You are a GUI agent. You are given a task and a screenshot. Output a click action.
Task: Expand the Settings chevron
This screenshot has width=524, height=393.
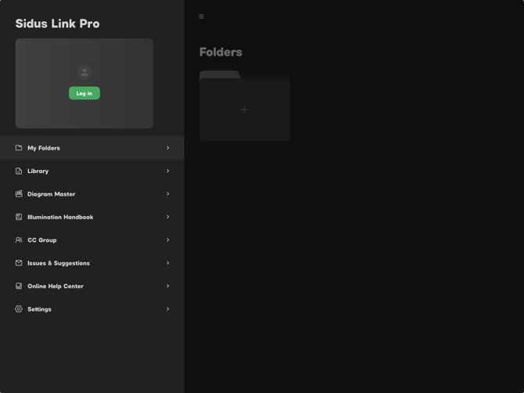(168, 309)
